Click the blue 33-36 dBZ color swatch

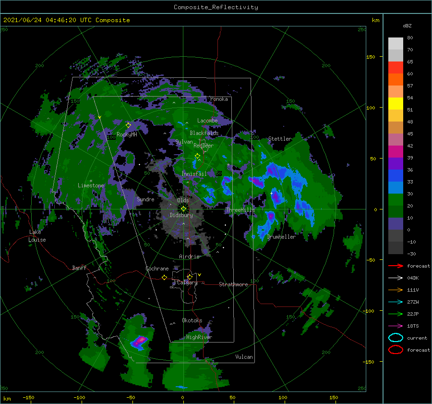click(396, 176)
